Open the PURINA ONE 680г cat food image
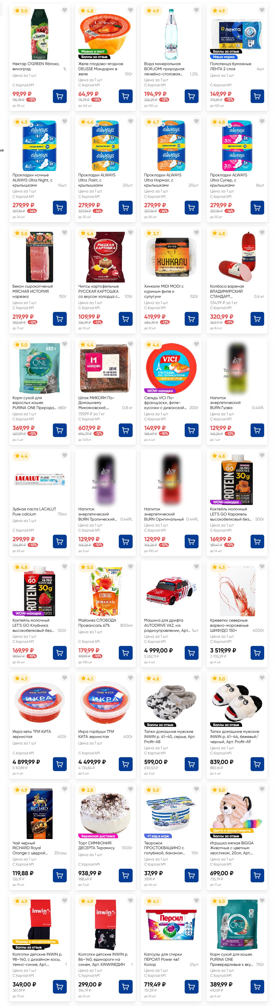This screenshot has width=280, height=1006. 40,368
